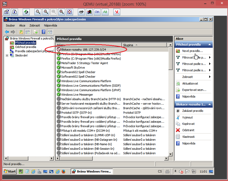228x181 pixels.
Task: Collapse Příchozí pravidla actions section
Action: click(209, 45)
